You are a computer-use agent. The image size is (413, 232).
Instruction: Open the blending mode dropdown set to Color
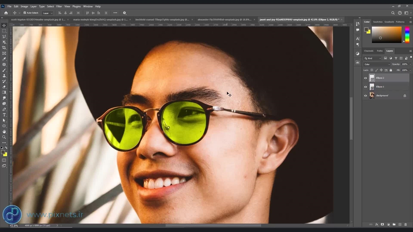(377, 64)
